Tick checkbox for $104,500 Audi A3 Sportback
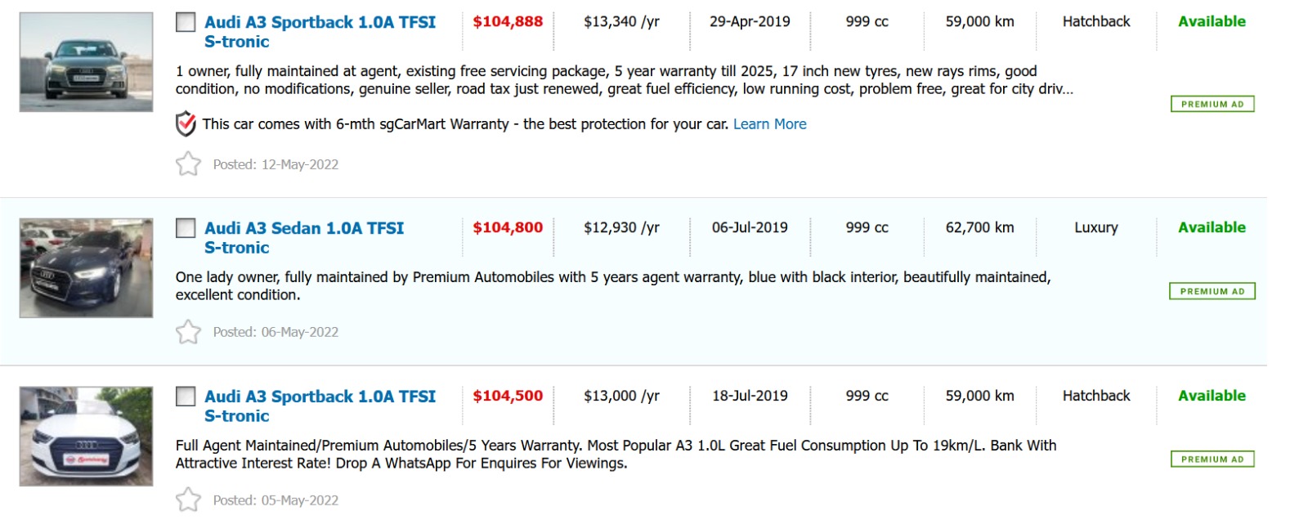The width and height of the screenshot is (1308, 529). click(186, 397)
